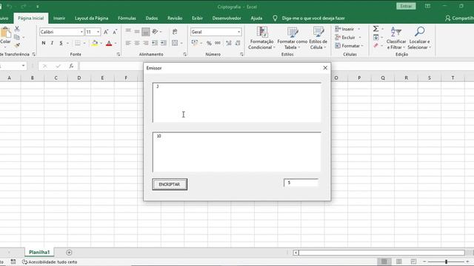
Task: Switch to Normal view in the status bar
Action: click(x=384, y=262)
